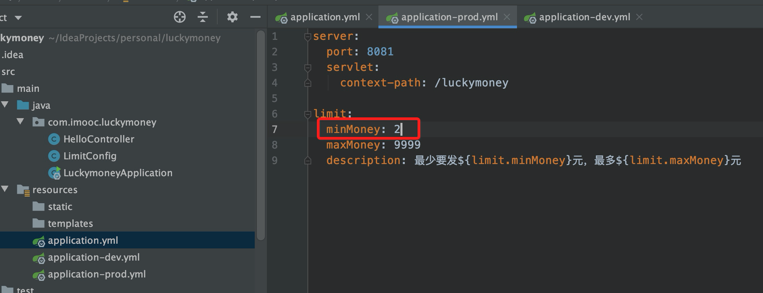
Task: Select the static folder icon
Action: (x=38, y=206)
